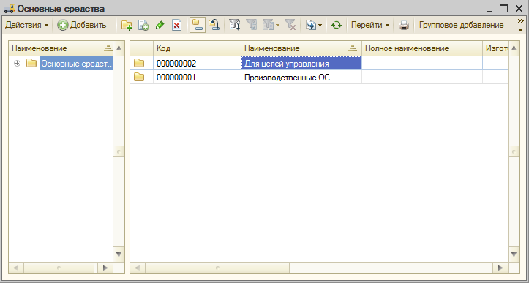The width and height of the screenshot is (529, 283).
Task: Click the Filter by current value icon
Action: [x=252, y=26]
